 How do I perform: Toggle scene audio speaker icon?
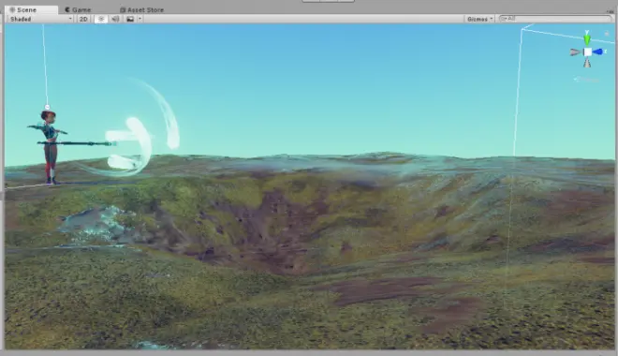(x=115, y=19)
